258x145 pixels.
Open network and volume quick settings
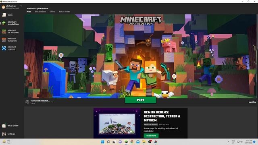240,142
